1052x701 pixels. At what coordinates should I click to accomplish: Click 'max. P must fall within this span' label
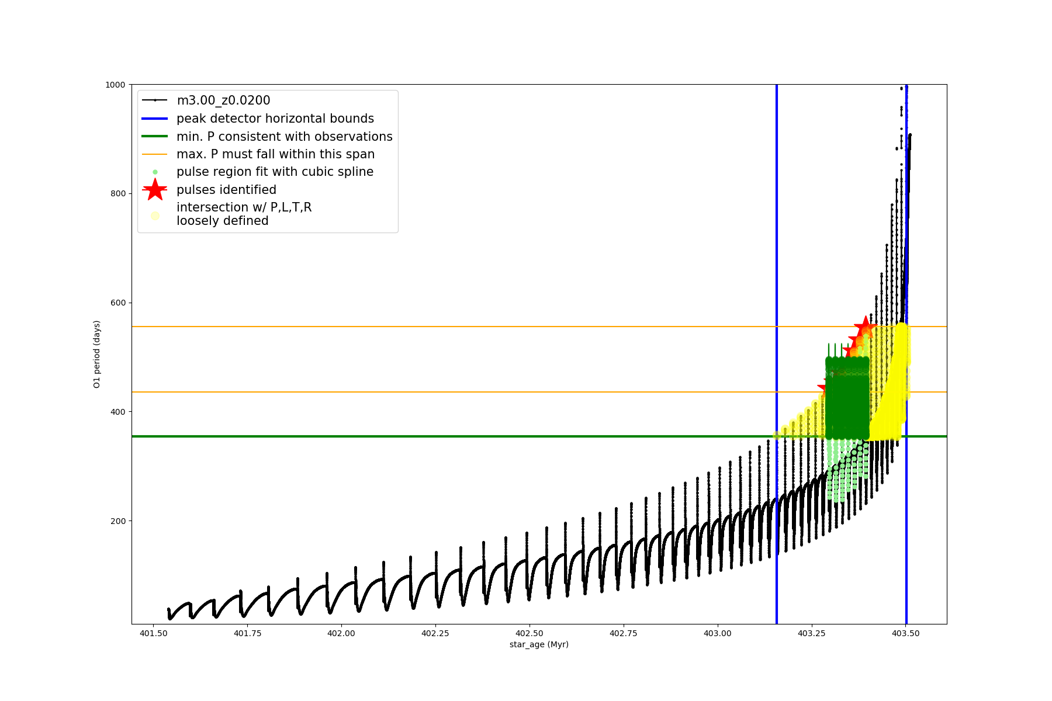point(275,154)
